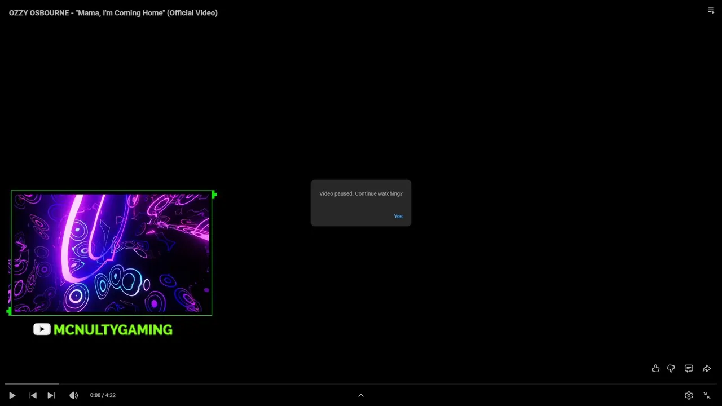Click the MCNULTYGAMING channel name
Screen dimensions: 722x406
113,330
